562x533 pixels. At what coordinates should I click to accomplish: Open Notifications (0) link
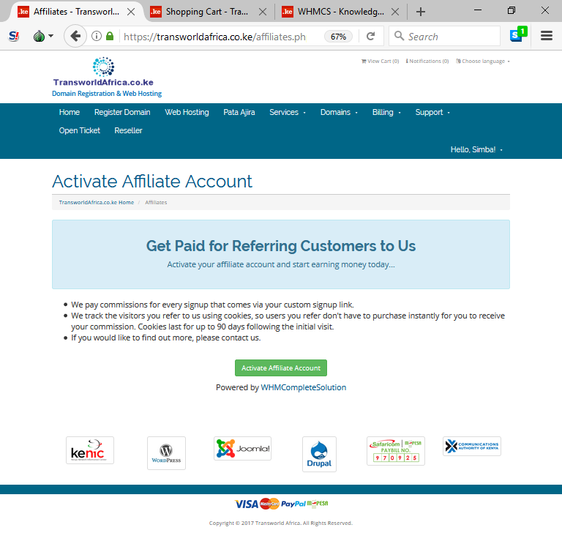(x=427, y=61)
